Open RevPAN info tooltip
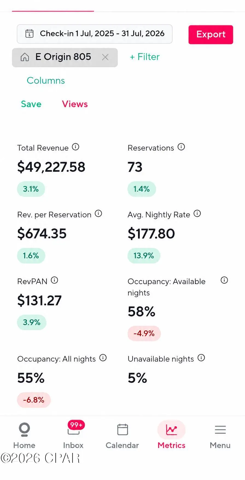This screenshot has width=245, height=480. 54,280
